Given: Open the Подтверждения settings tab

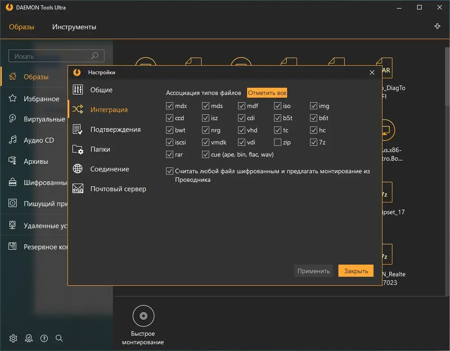Looking at the screenshot, I should [115, 130].
